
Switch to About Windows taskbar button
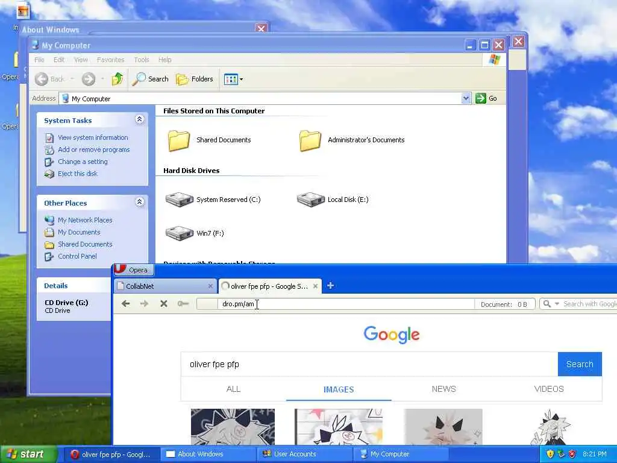click(208, 455)
